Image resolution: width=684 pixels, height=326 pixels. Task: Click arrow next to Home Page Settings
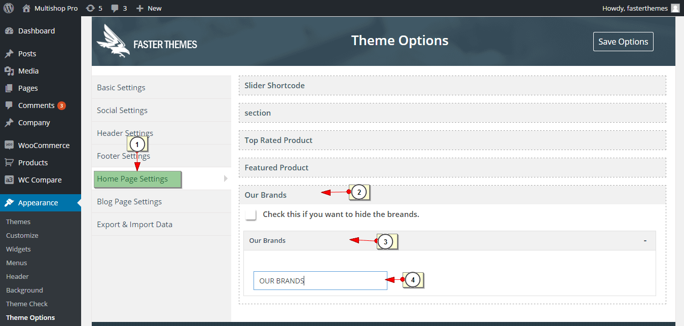point(226,178)
